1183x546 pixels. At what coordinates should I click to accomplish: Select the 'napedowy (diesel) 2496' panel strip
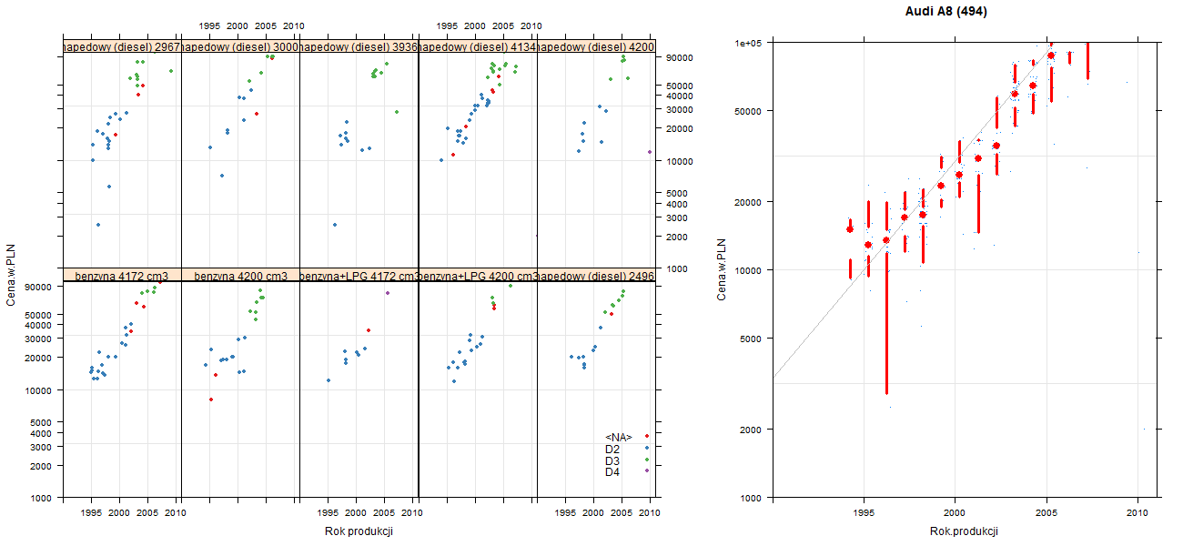[596, 276]
